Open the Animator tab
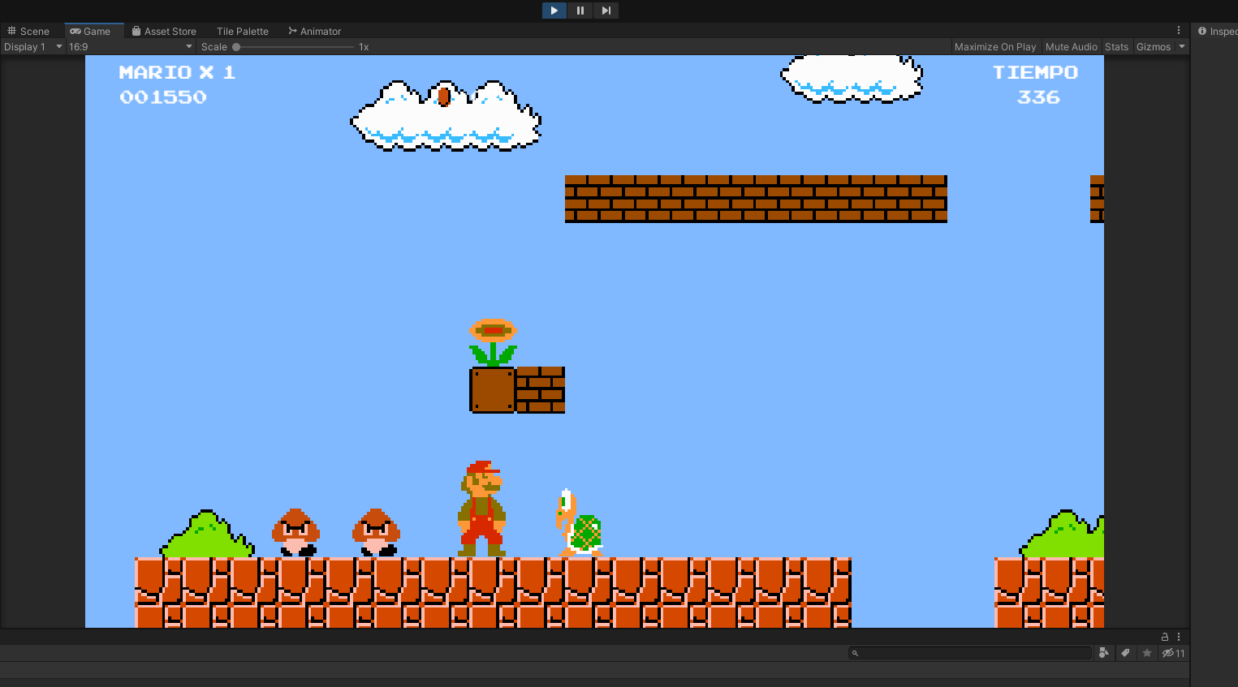 point(315,31)
